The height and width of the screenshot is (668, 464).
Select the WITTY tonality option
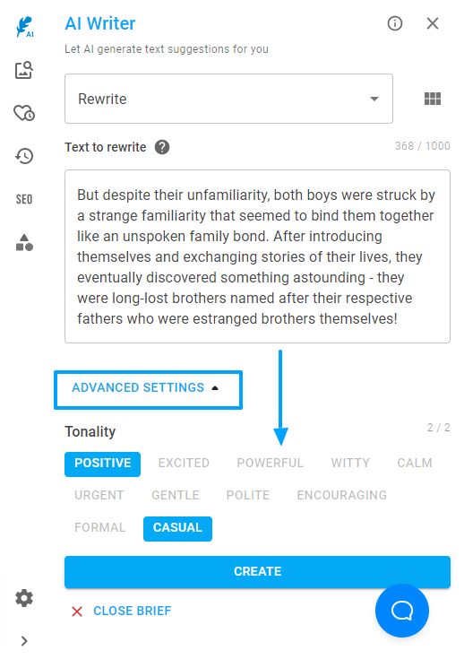click(350, 463)
